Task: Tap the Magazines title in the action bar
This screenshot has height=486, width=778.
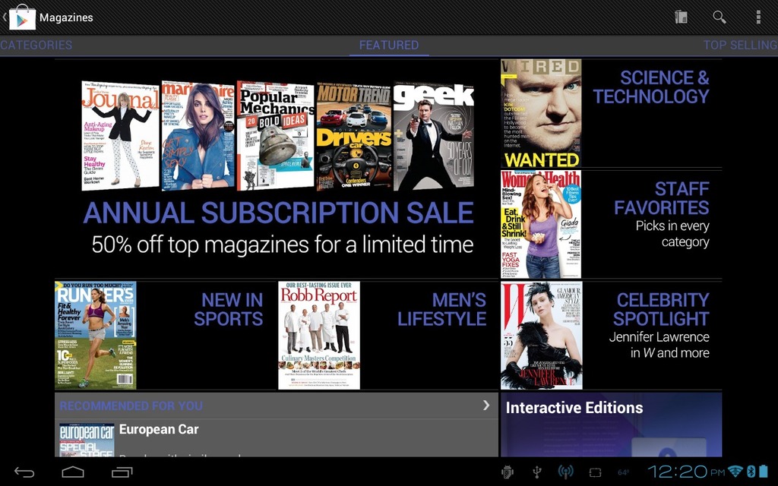Action: click(x=66, y=17)
